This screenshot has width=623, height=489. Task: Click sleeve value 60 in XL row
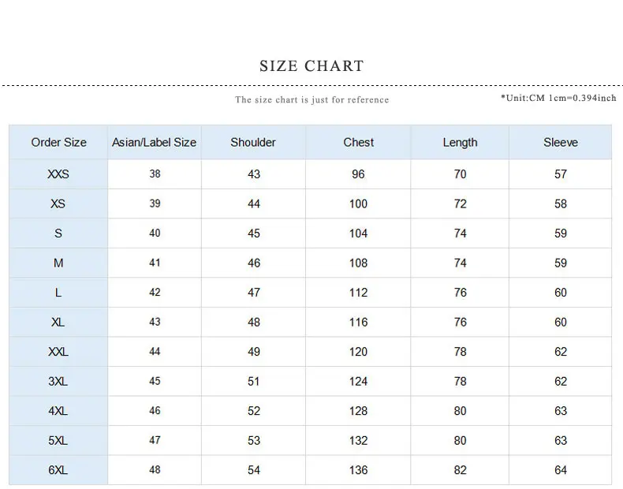pyautogui.click(x=561, y=322)
